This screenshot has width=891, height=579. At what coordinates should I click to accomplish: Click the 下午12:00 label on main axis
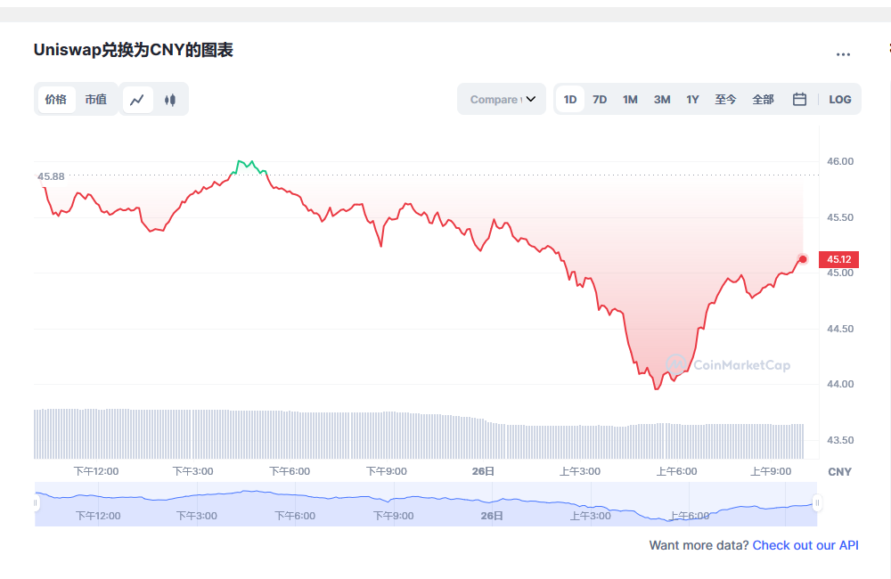[96, 471]
